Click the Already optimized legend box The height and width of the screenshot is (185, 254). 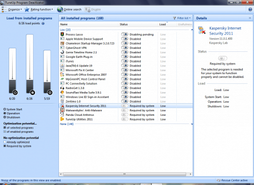point(5,142)
